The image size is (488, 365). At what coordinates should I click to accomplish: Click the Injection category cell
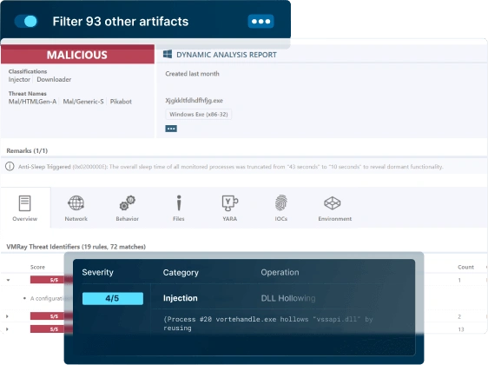[181, 298]
